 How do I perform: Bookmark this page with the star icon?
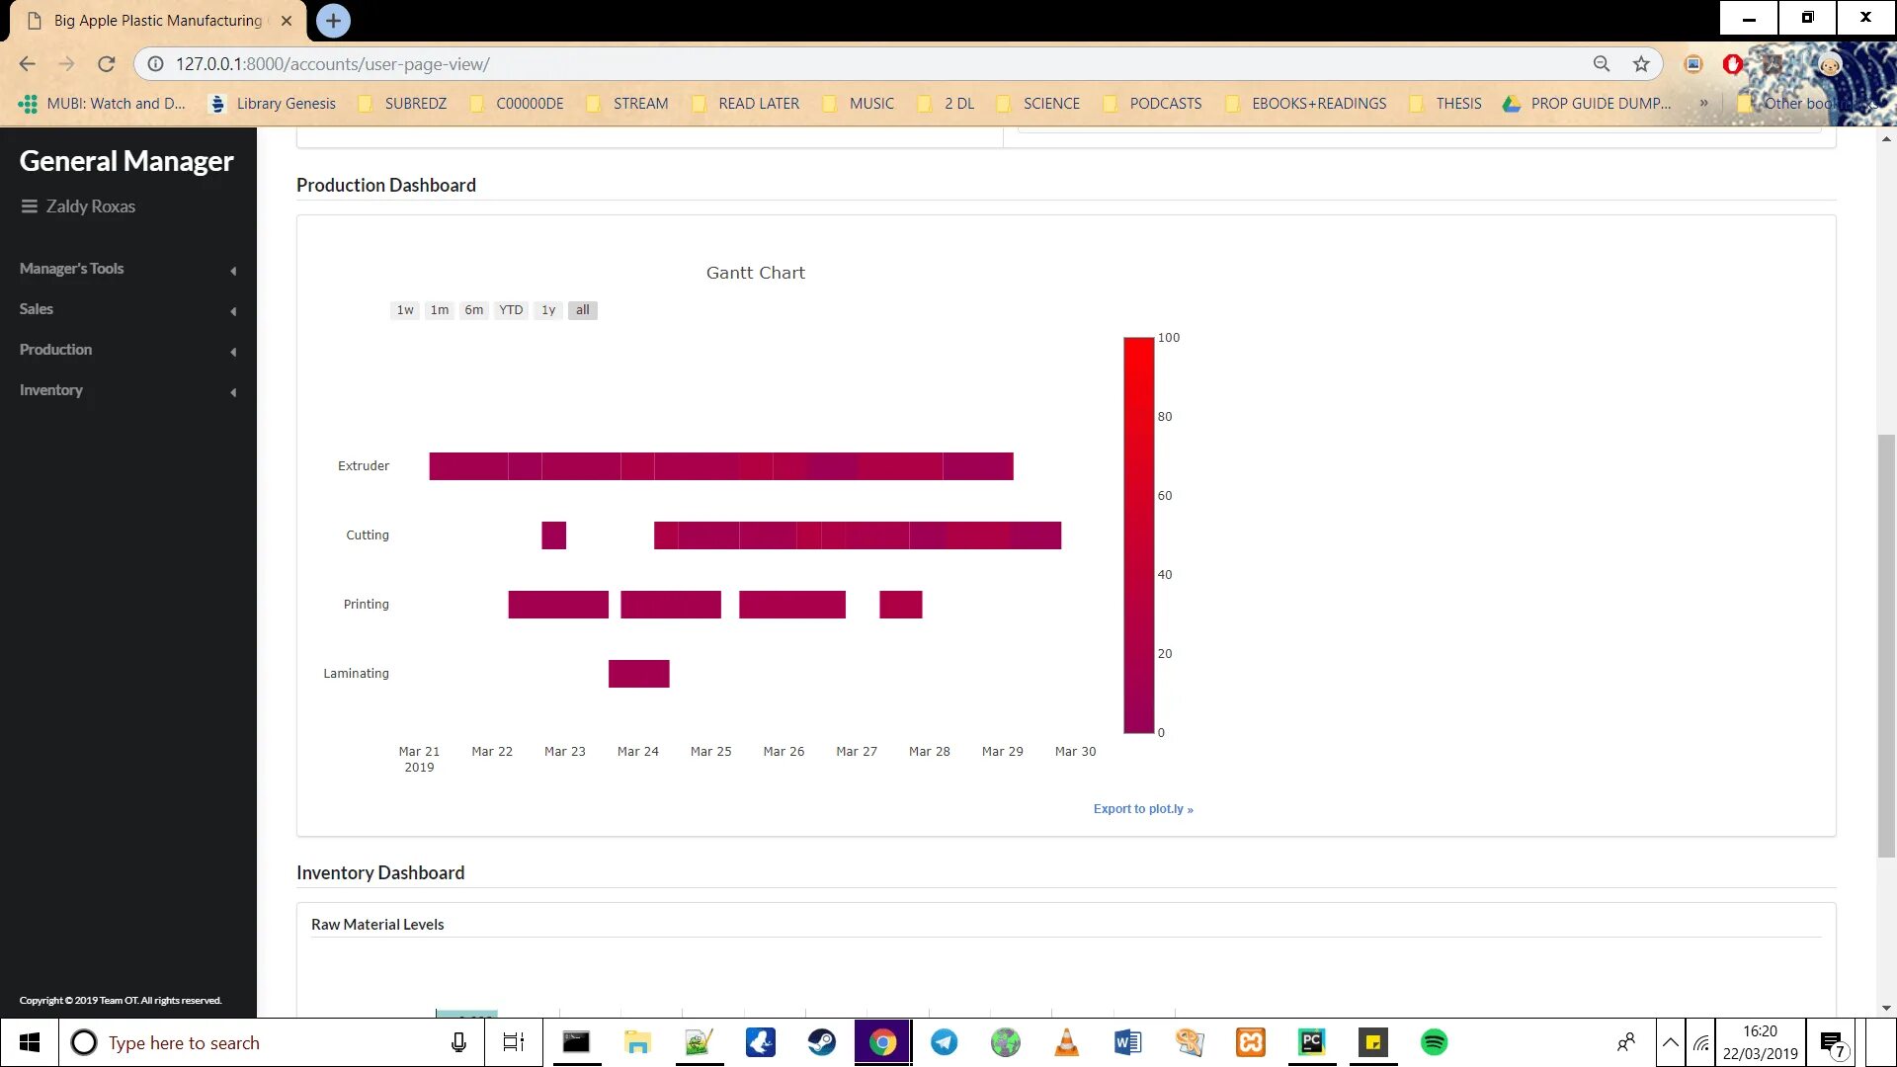tap(1641, 64)
